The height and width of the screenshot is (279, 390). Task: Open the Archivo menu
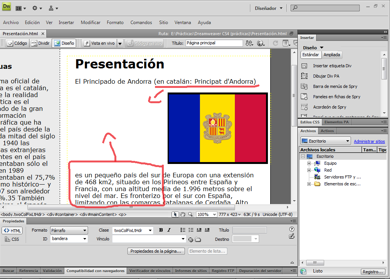tap(11, 23)
